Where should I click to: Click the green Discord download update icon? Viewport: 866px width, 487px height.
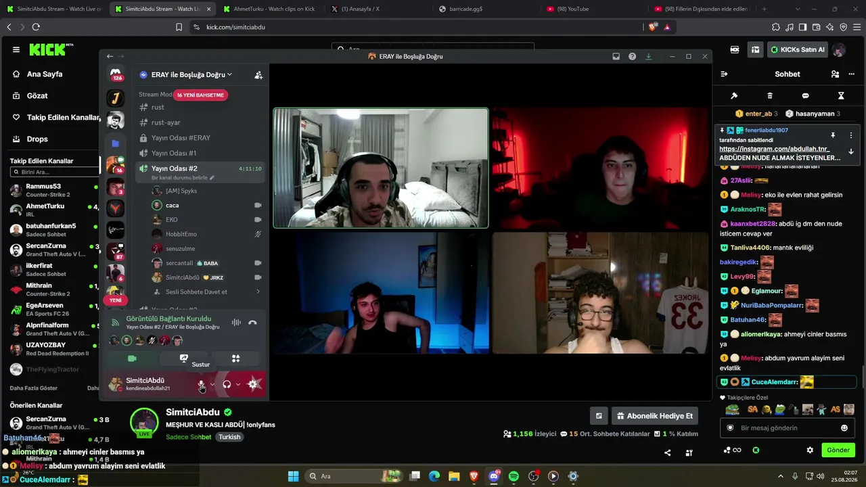[x=648, y=56]
